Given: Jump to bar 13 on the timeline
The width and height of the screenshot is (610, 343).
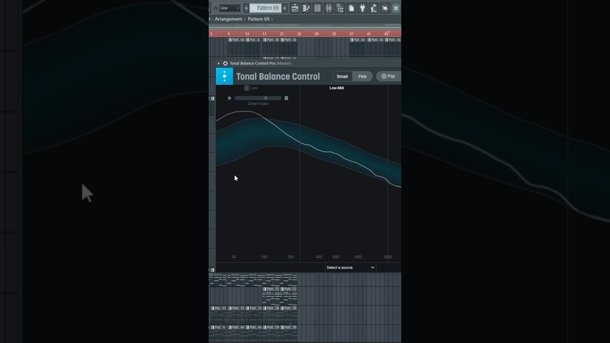Looking at the screenshot, I should click(247, 34).
